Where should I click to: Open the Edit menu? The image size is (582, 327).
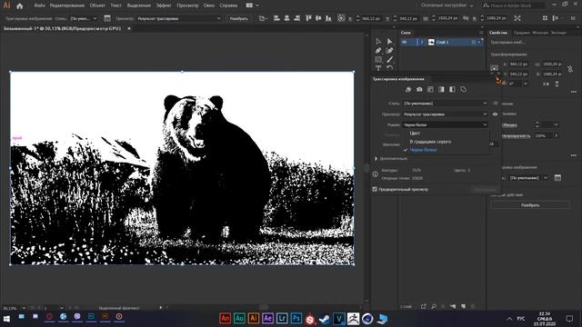[x=66, y=5]
